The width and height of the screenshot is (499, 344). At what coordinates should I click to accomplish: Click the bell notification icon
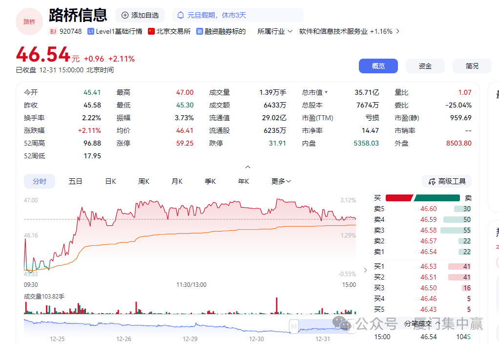(181, 15)
